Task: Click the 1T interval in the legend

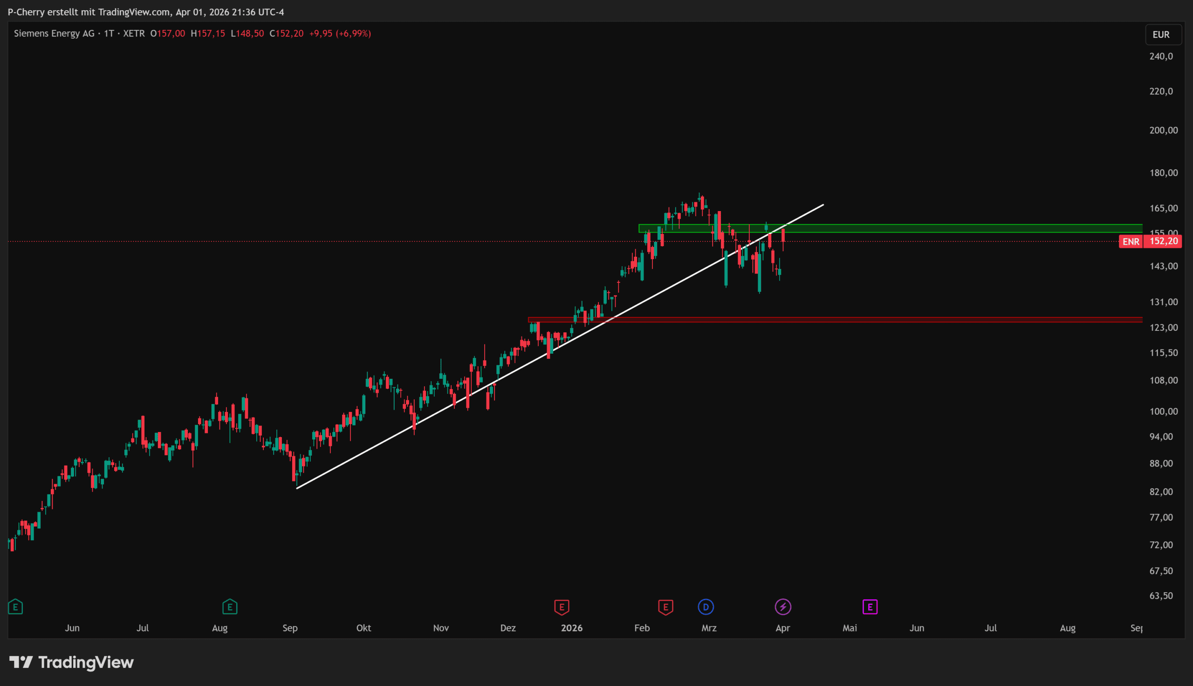Action: pyautogui.click(x=109, y=34)
